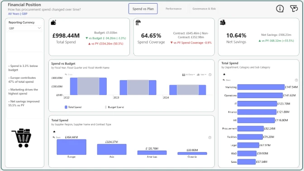
Task: Click the money bag icon on Net Savings card
Action: (x=223, y=23)
